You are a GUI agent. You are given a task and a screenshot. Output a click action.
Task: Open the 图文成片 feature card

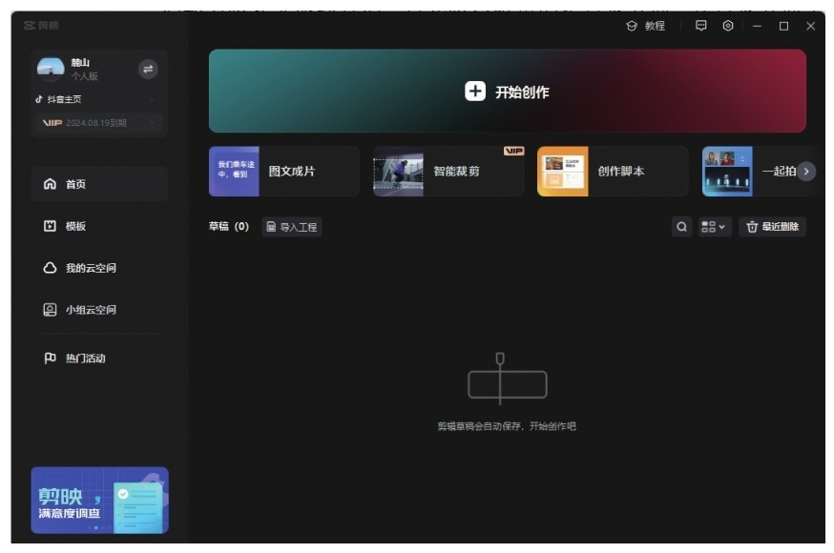[x=284, y=172]
